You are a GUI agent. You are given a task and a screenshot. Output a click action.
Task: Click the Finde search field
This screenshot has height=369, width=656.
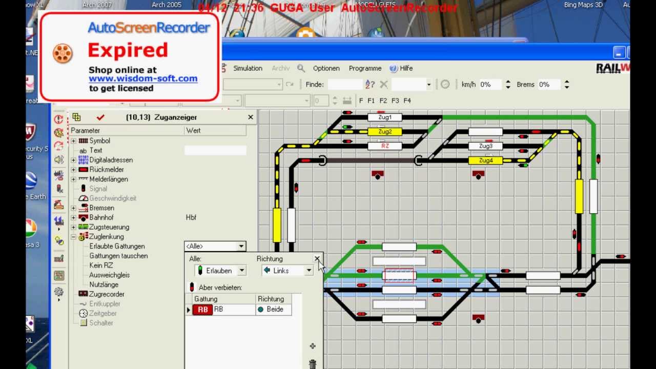[x=345, y=85]
